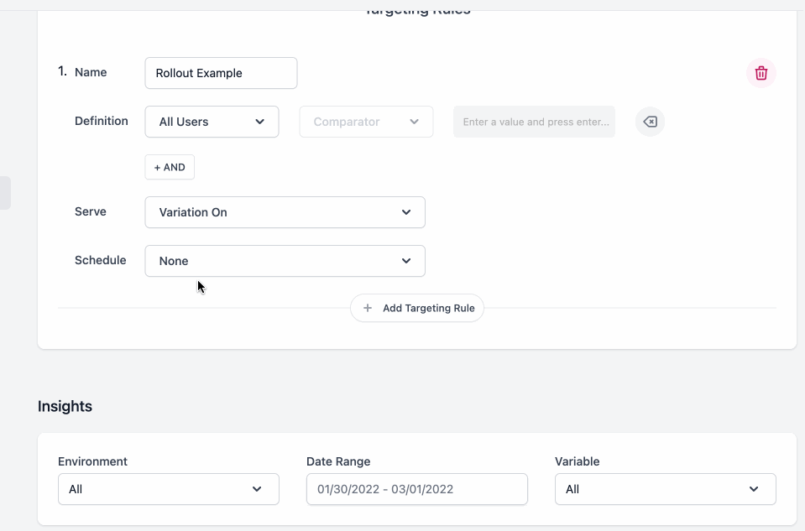Expand the Variable dropdown in Insights
Viewport: 805px width, 531px height.
click(x=665, y=489)
